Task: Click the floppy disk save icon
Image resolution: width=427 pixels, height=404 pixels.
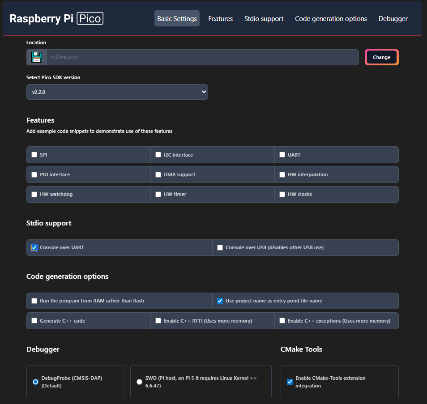Action: pos(36,57)
